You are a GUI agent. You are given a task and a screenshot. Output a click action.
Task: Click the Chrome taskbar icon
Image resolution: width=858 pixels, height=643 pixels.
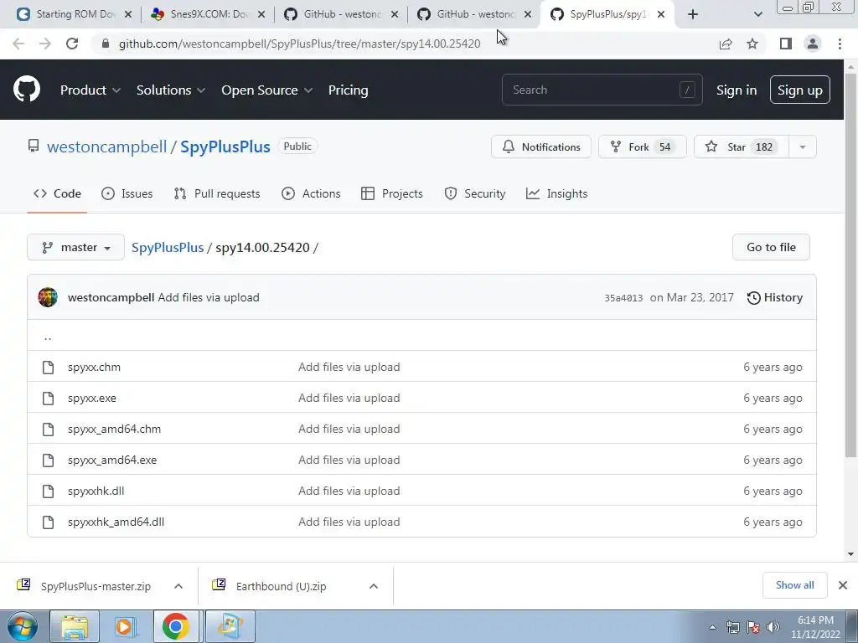pos(176,626)
